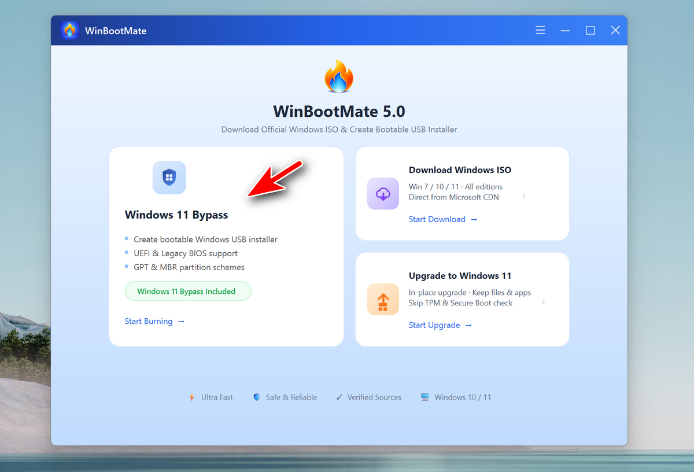Select the Windows 11 Bypass card heading

click(176, 215)
